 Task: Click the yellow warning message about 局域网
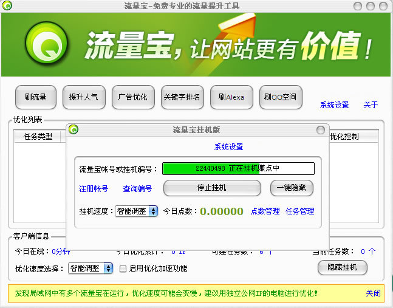(x=166, y=293)
